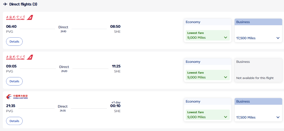Click the airplane icon beside Direct flights
The height and width of the screenshot is (131, 284).
[5, 4]
